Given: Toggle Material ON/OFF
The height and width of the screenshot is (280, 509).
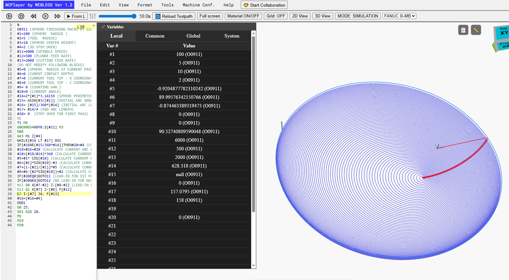Looking at the screenshot, I should [243, 16].
